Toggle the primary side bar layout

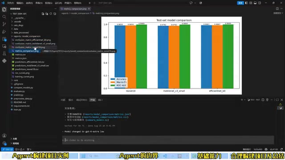tap(246, 3)
